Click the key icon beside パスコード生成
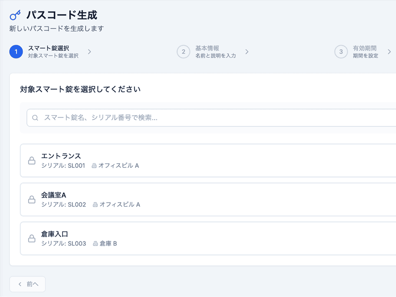The width and height of the screenshot is (396, 297). [x=15, y=16]
